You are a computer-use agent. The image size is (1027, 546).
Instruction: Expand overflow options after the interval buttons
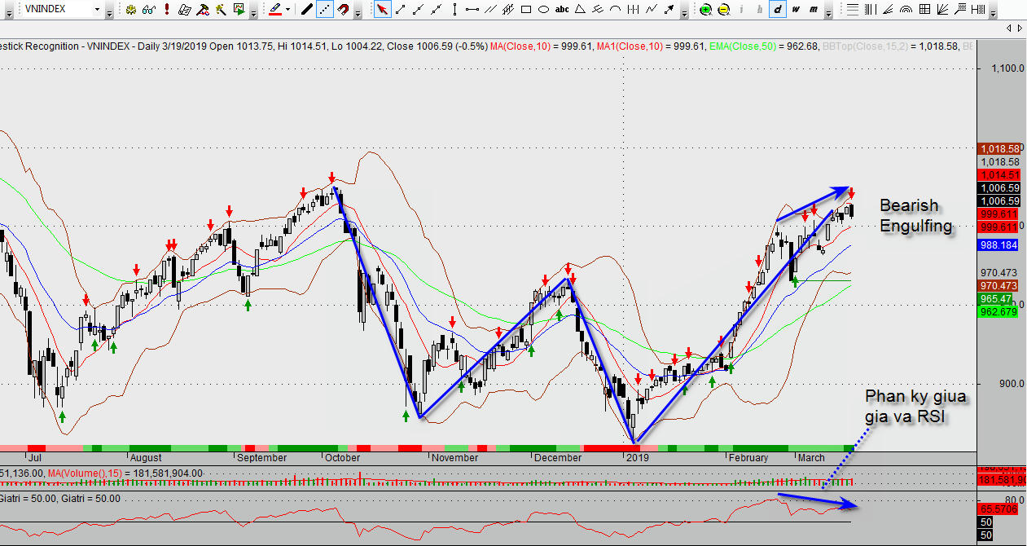[x=829, y=13]
